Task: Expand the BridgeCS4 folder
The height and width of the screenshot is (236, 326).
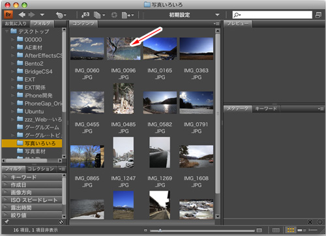Action: [x=13, y=72]
